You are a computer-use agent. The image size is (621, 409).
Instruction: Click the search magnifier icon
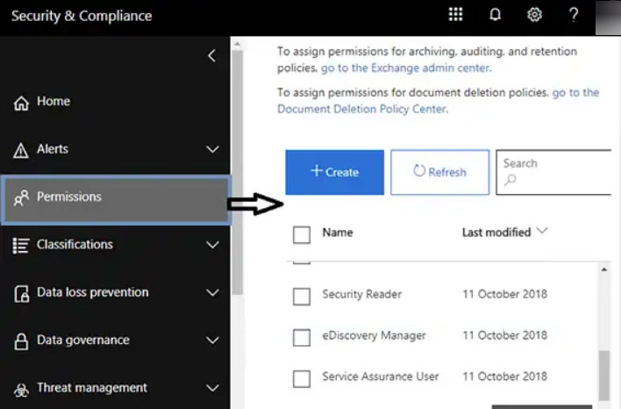510,180
